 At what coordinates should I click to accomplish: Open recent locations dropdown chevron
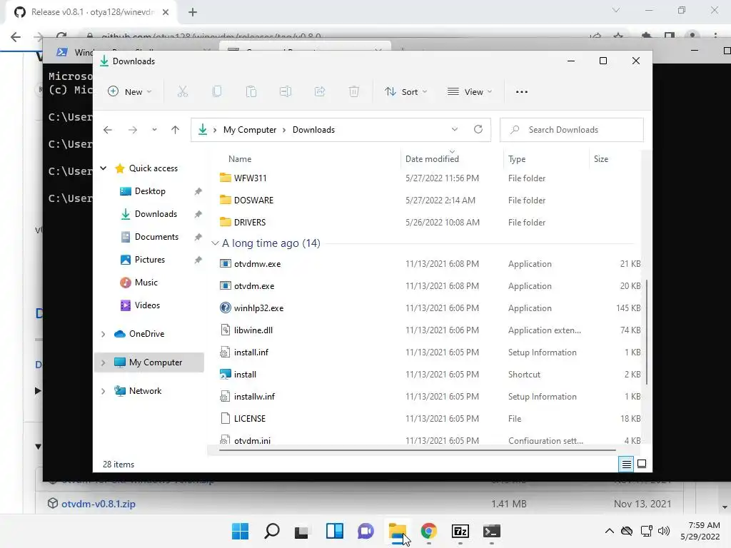pos(154,130)
